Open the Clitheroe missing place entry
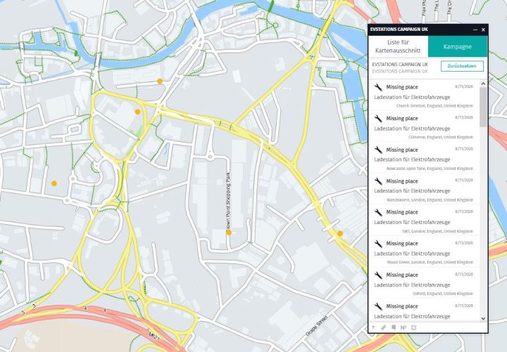The height and width of the screenshot is (352, 507). (x=423, y=126)
